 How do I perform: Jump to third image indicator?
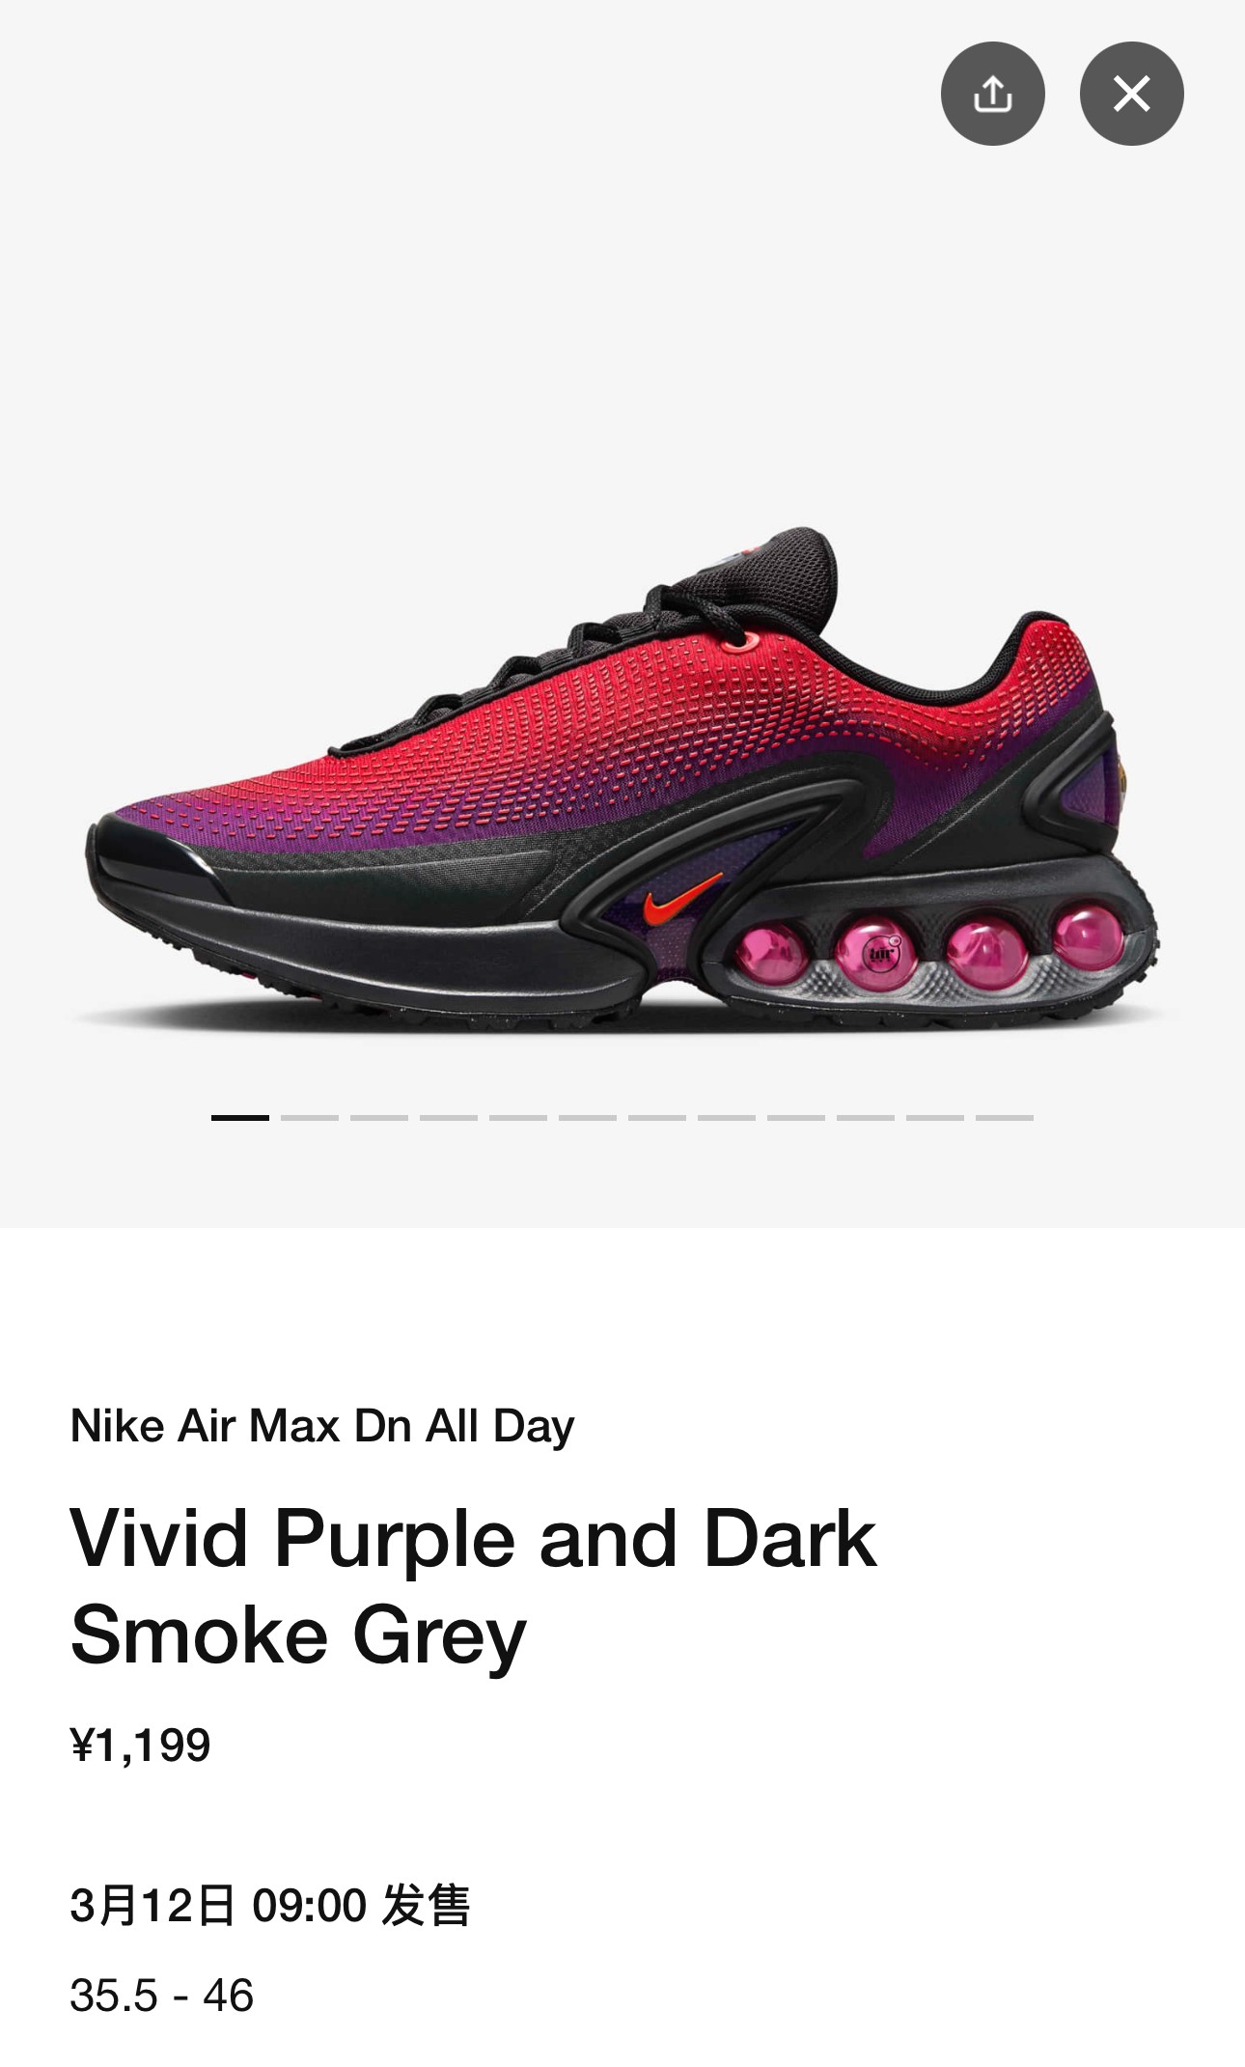379,1117
